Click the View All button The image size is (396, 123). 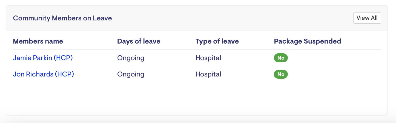[367, 18]
